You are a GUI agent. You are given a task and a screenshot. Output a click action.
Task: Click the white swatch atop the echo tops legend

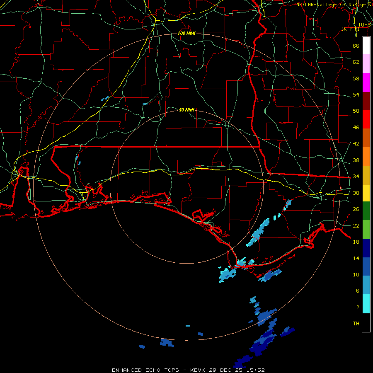pos(366,46)
